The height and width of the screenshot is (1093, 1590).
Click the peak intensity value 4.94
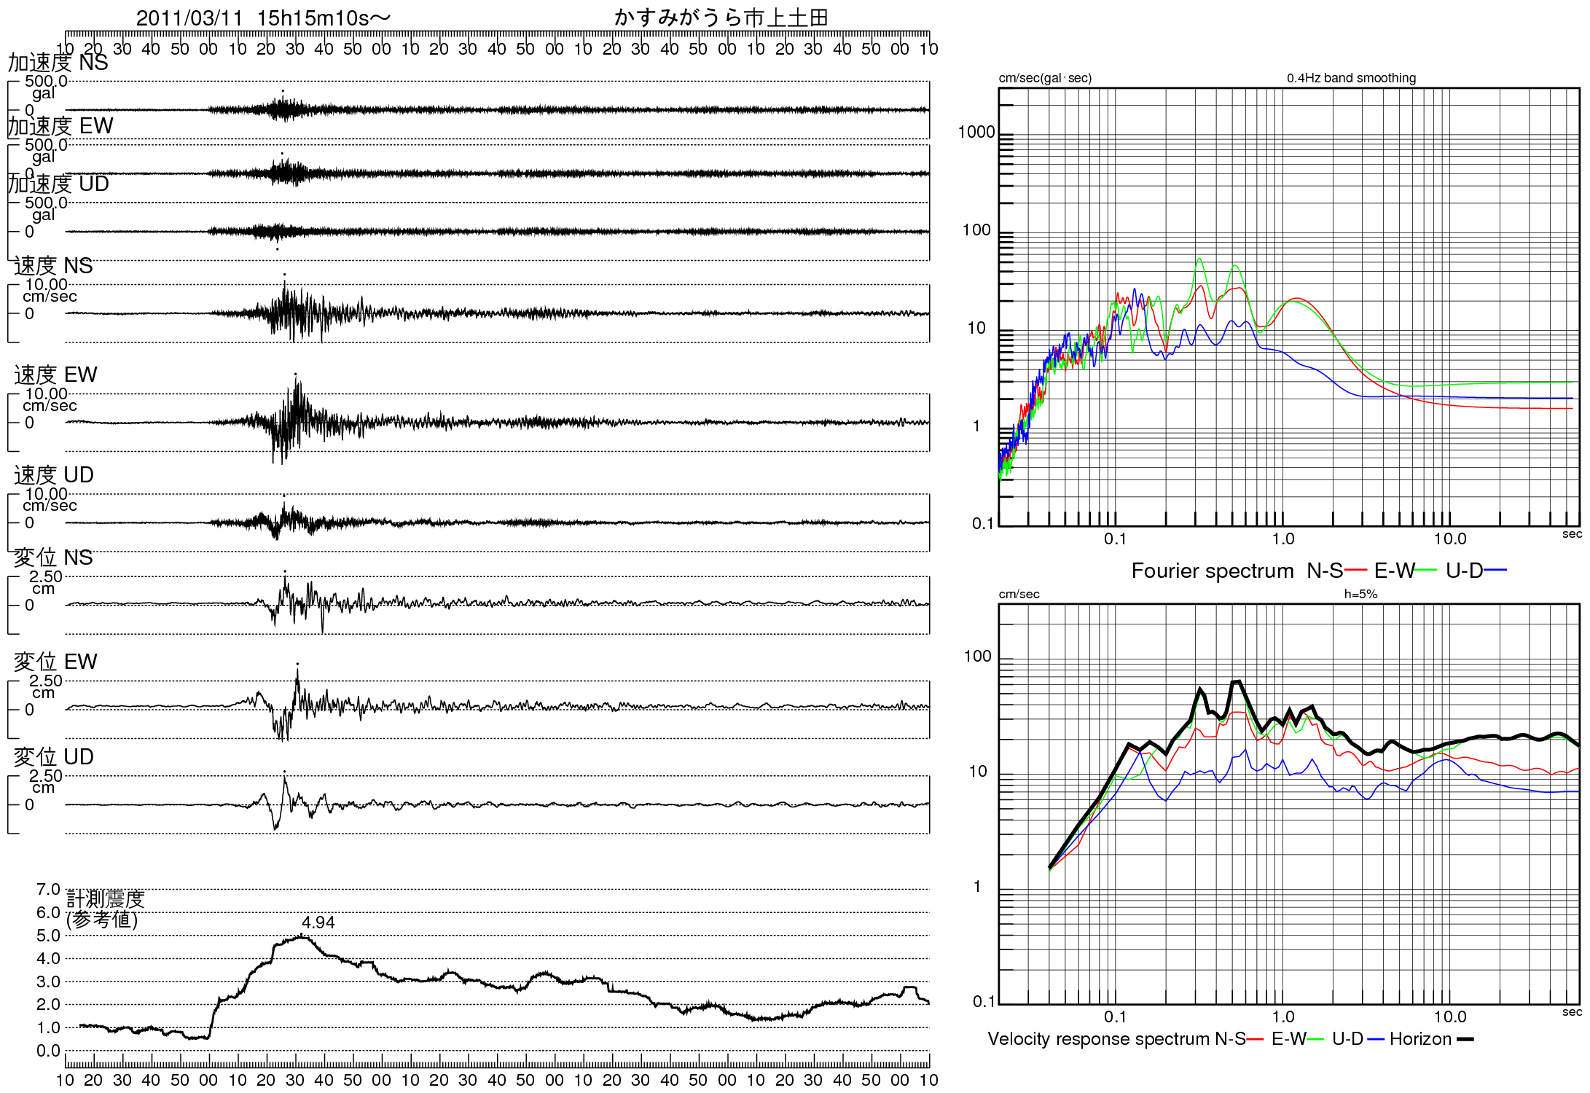[x=318, y=922]
